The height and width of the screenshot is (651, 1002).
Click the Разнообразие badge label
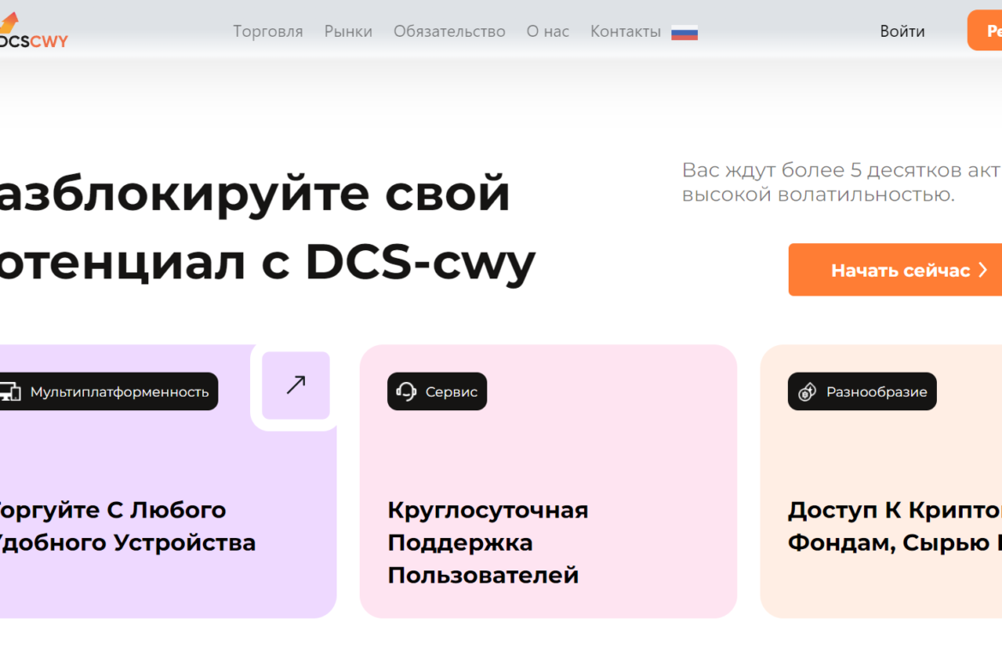click(876, 392)
